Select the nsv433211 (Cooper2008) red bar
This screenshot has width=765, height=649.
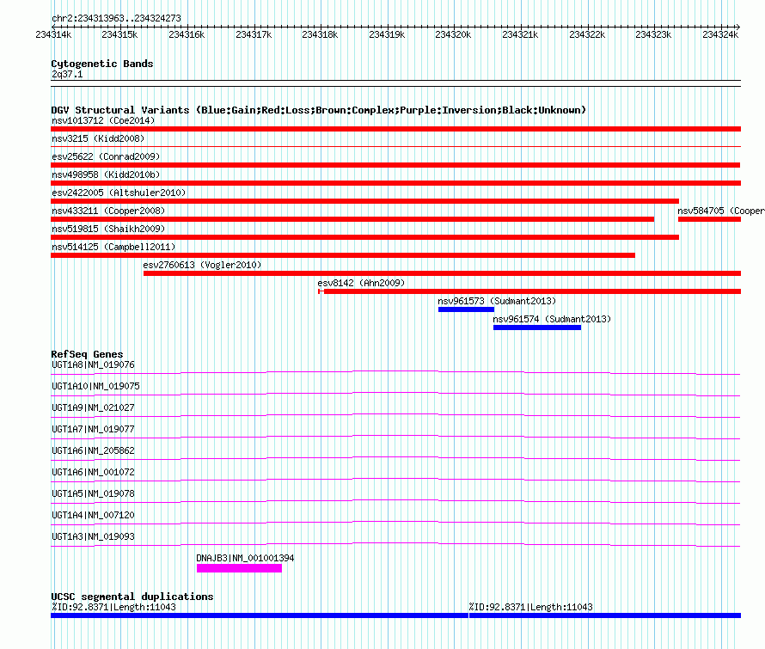[352, 219]
